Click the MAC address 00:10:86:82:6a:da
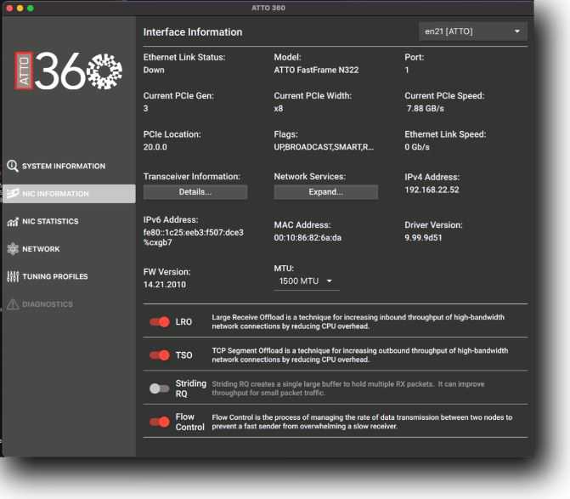 tap(308, 238)
